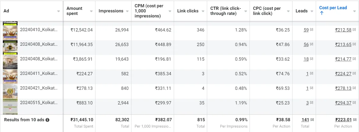Expand the Leads column dropdown arrow
This screenshot has height=132, width=359.
coord(312,11)
